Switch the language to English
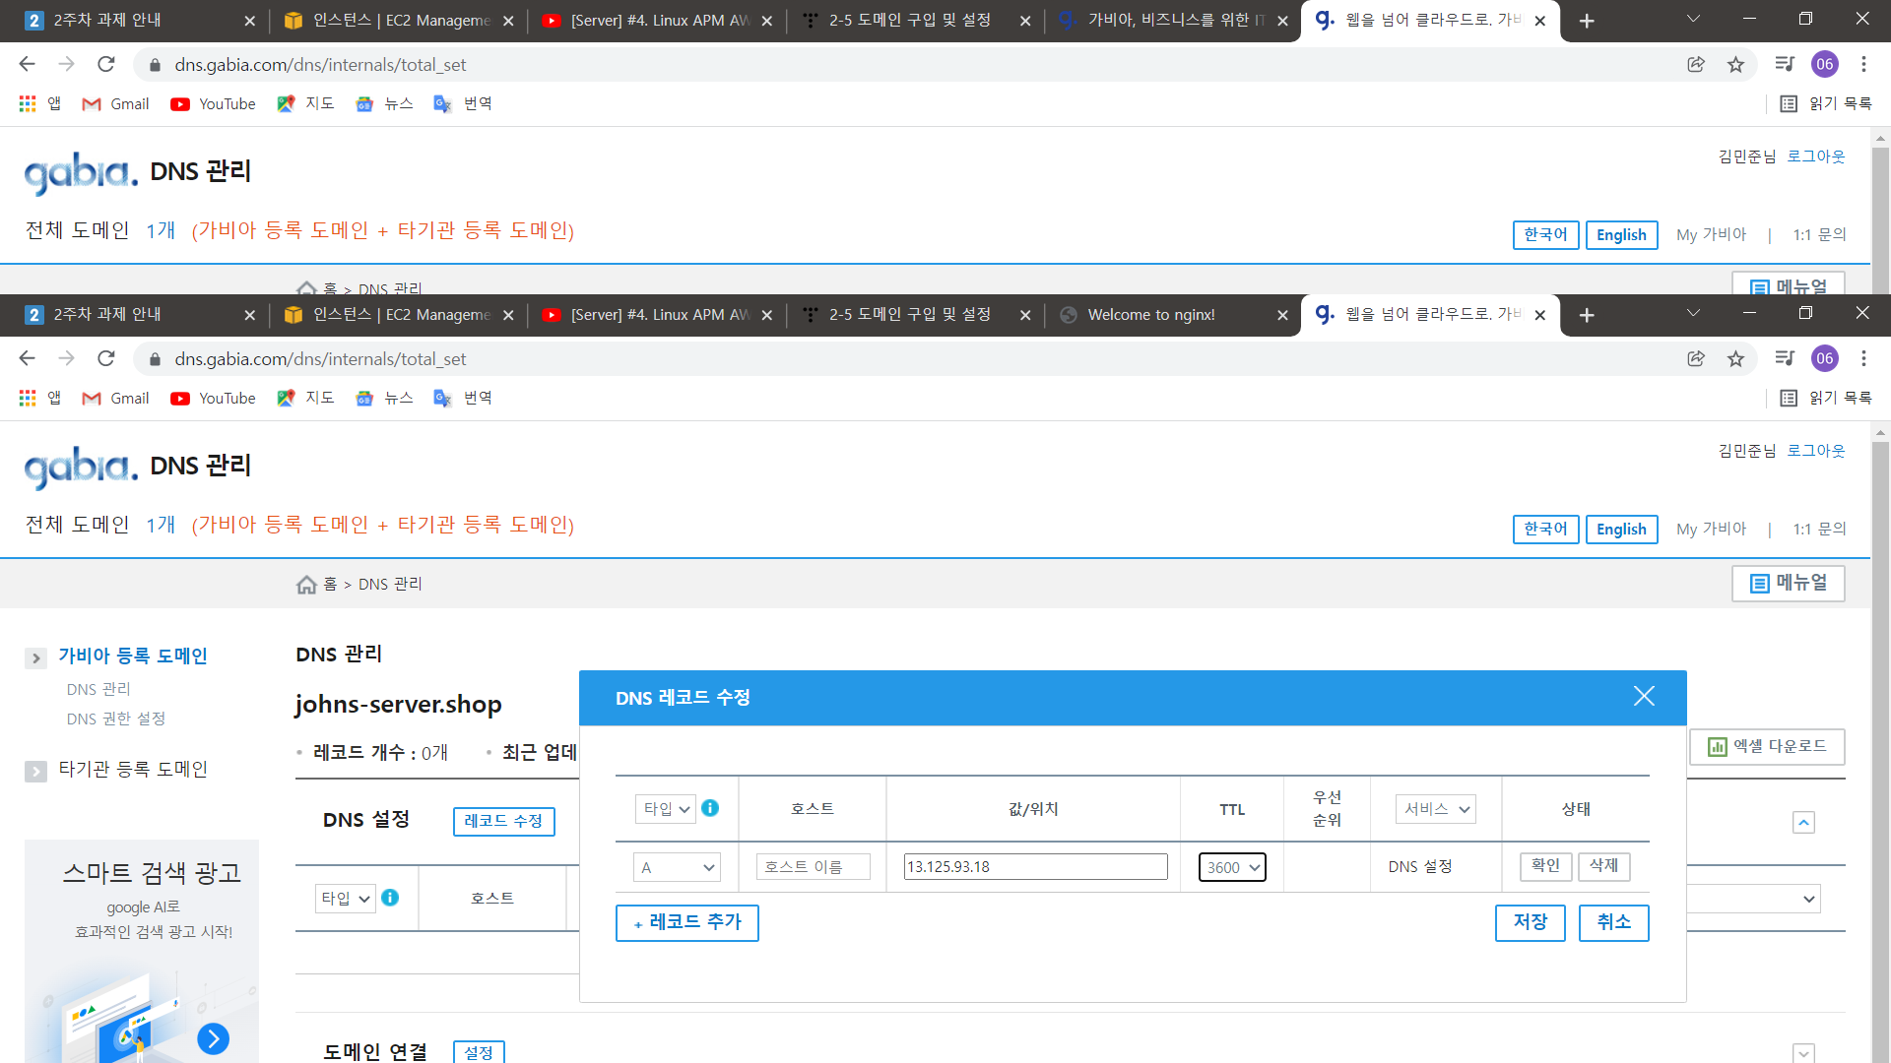 click(x=1621, y=530)
